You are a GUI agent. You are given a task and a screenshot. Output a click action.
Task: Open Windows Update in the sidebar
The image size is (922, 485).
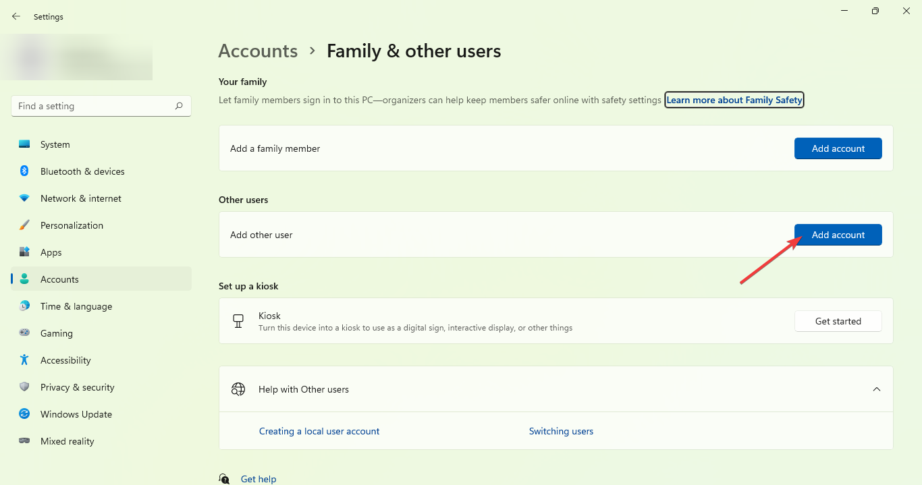pyautogui.click(x=101, y=414)
